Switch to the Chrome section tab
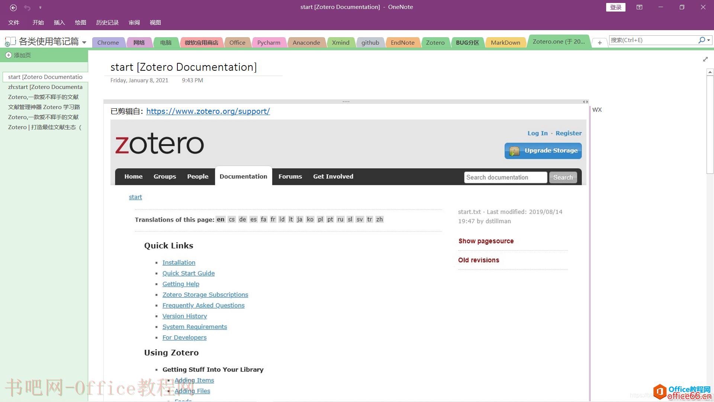714x402 pixels. coord(108,42)
